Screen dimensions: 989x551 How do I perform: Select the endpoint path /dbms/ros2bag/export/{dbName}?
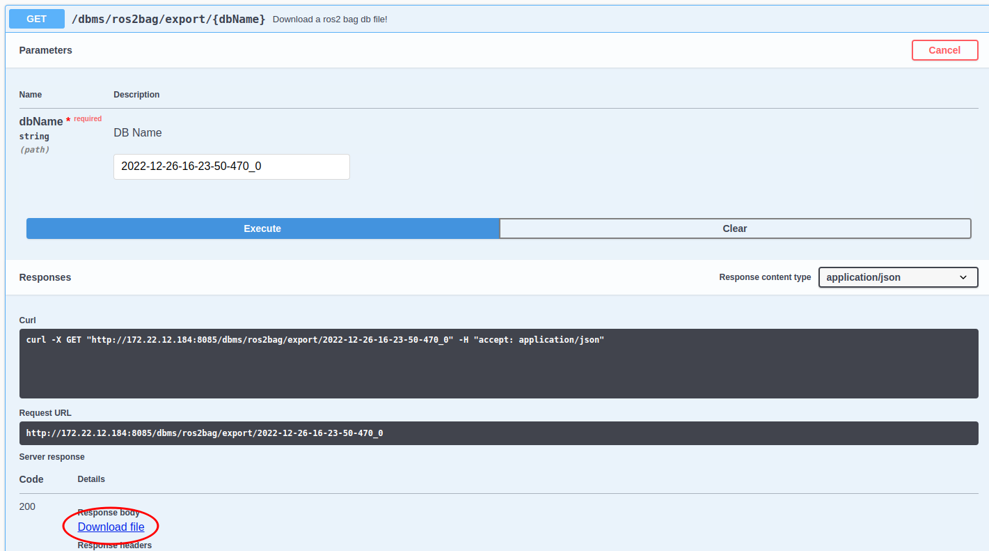click(167, 19)
